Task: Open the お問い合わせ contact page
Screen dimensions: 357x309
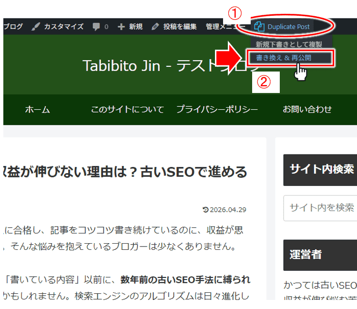Action: (x=307, y=110)
